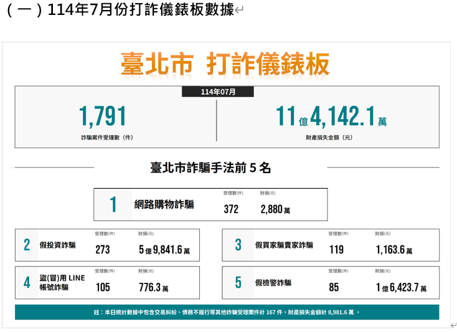Click the 假投資詐騙 label
The width and height of the screenshot is (457, 332).
[57, 245]
